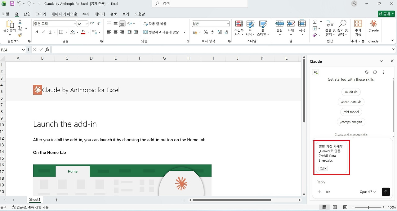Toggle bold 가 formatting
The height and width of the screenshot is (211, 397).
(x=37, y=32)
